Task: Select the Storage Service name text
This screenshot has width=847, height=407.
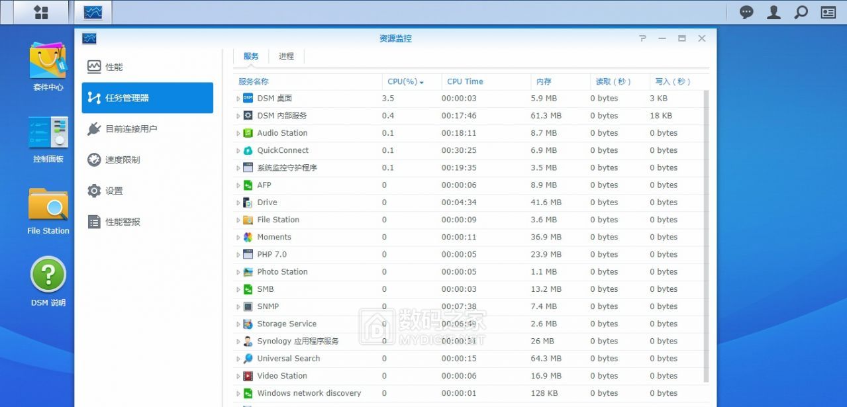Action: coord(287,324)
